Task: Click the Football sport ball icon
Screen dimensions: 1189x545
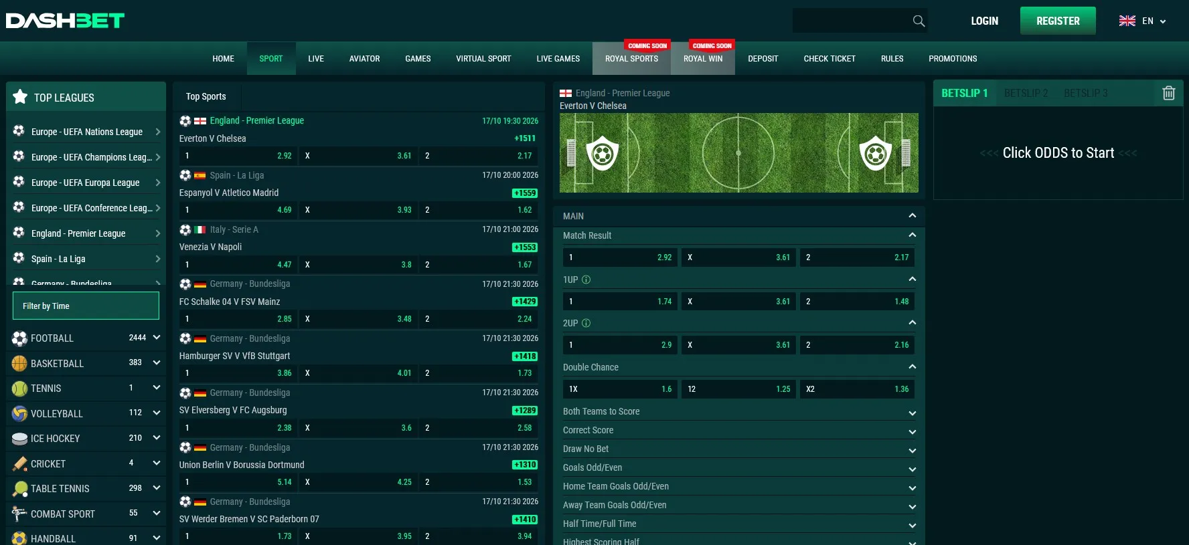Action: 19,338
